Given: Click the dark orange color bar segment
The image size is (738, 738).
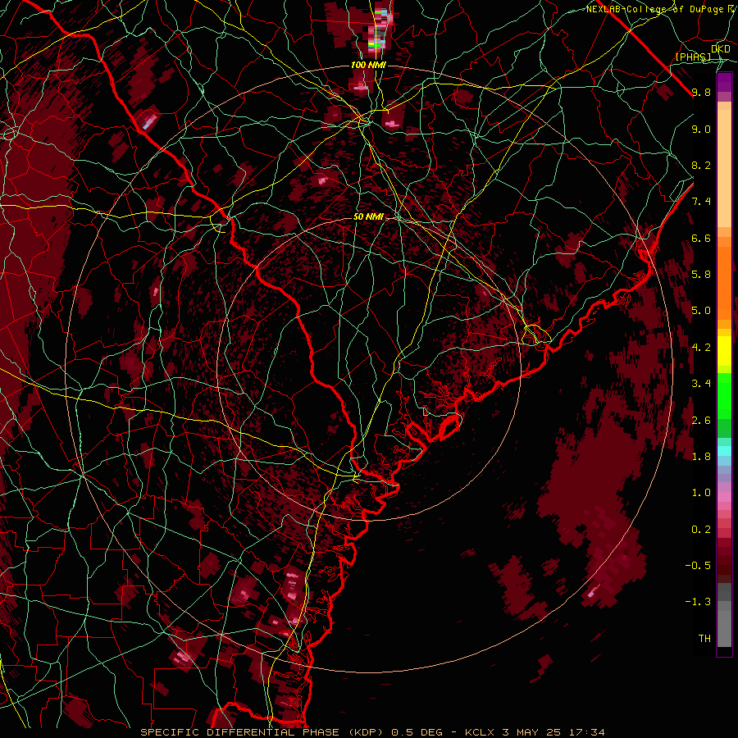Looking at the screenshot, I should tap(724, 282).
